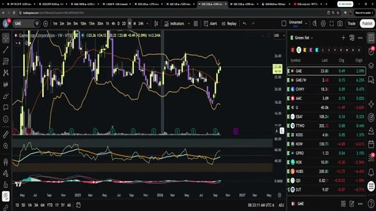Image resolution: width=376 pixels, height=211 pixels.
Task: Open chart settings hexagon icon
Action: [323, 23]
